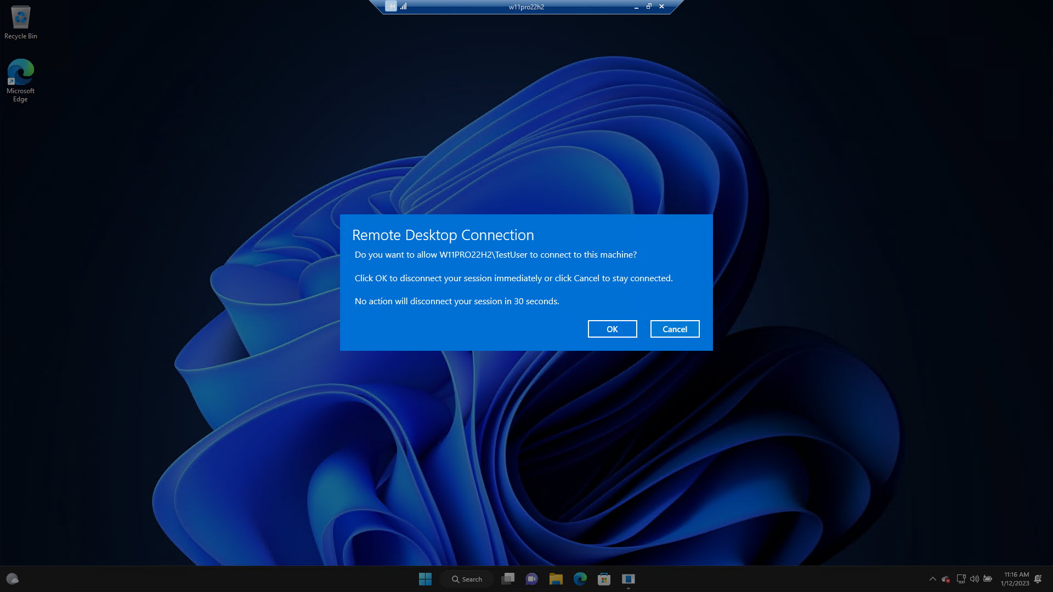This screenshot has width=1053, height=592.
Task: Open Task View from the taskbar
Action: pyautogui.click(x=507, y=579)
